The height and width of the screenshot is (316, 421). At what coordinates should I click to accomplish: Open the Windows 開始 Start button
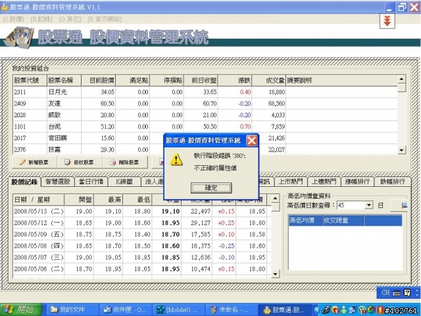(21, 310)
